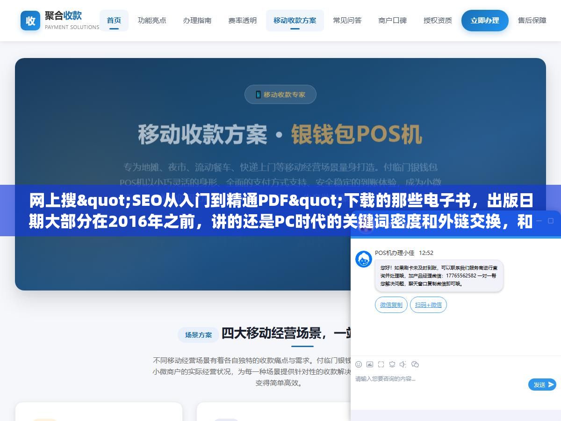Go to 常见问答 navigation link
Screen dimensions: 561x421
coord(347,21)
